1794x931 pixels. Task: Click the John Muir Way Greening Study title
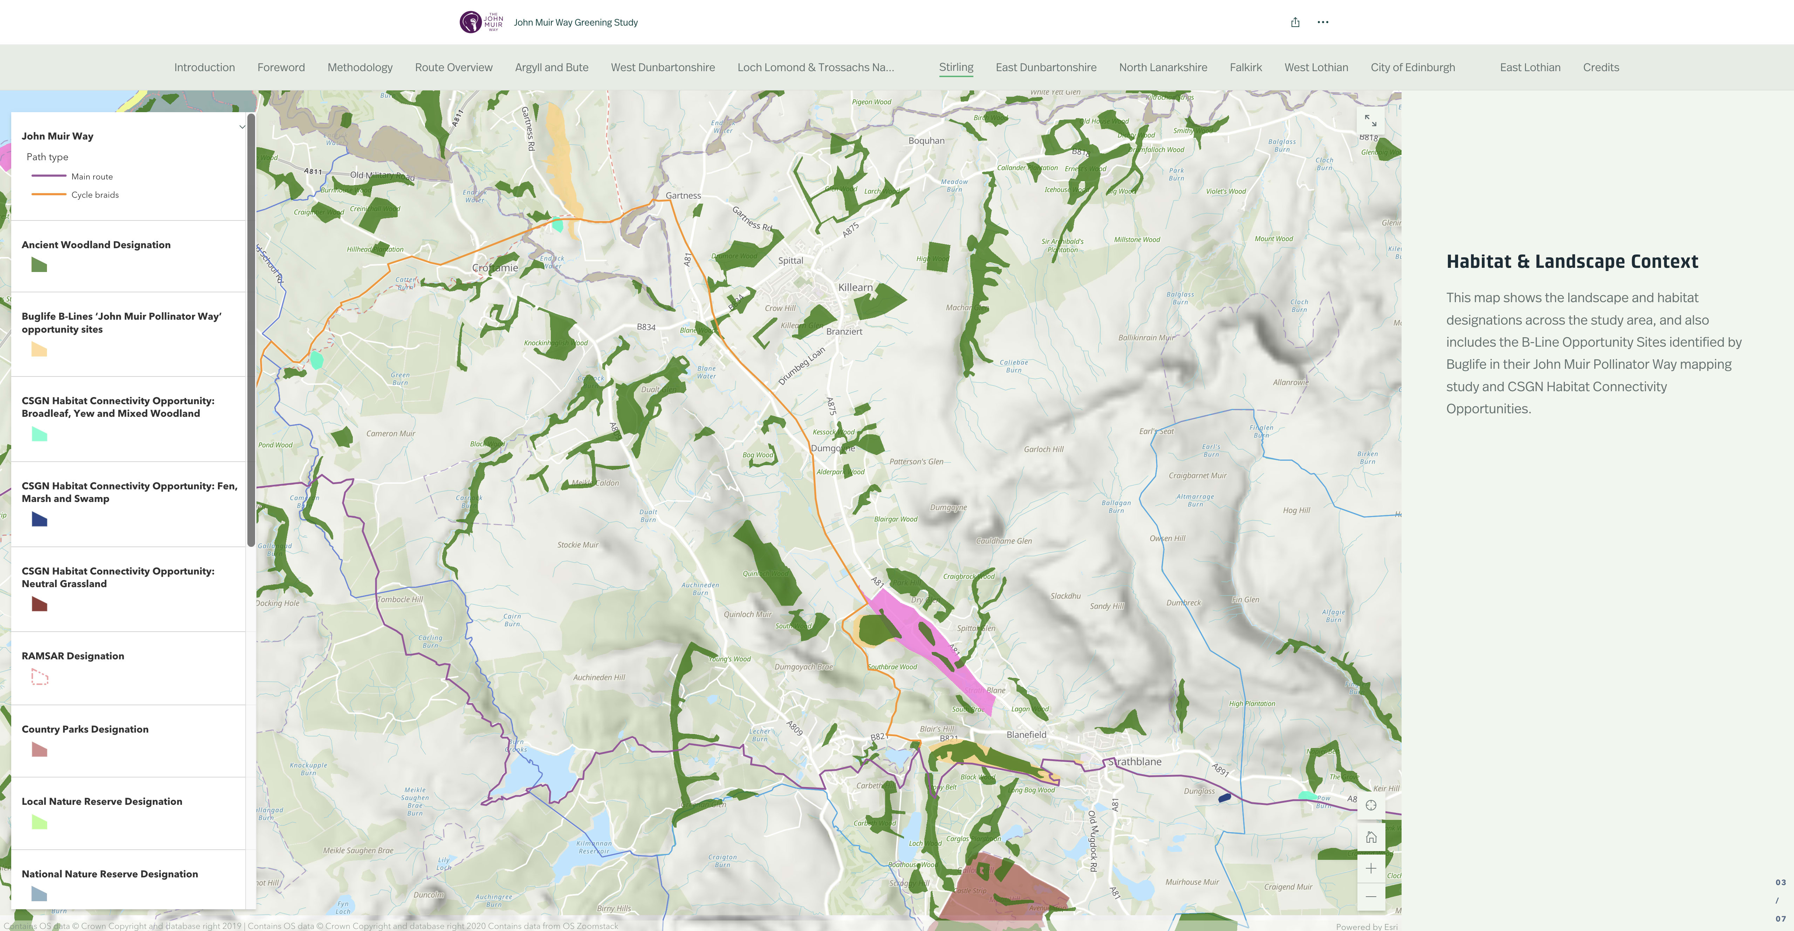(x=575, y=22)
